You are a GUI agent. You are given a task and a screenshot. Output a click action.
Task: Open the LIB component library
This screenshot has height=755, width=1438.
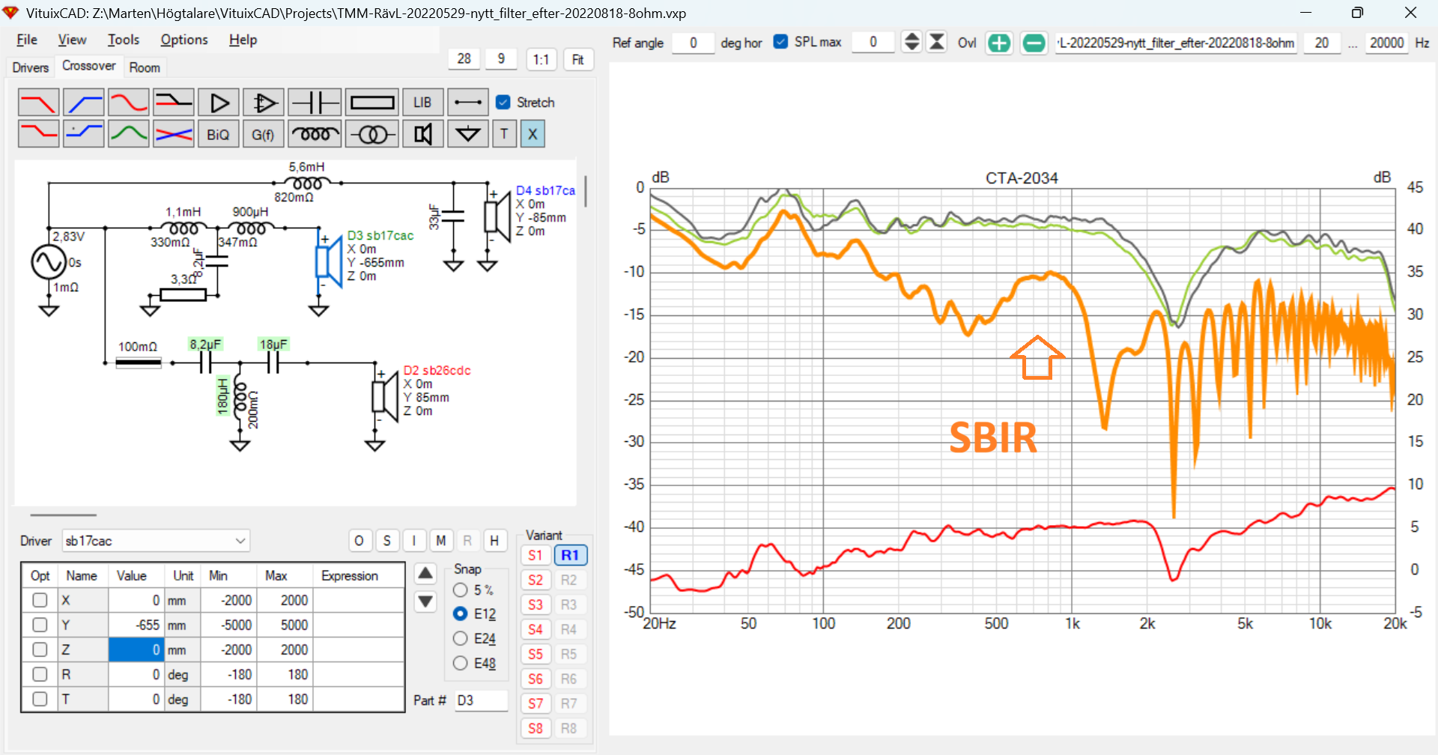[x=422, y=102]
